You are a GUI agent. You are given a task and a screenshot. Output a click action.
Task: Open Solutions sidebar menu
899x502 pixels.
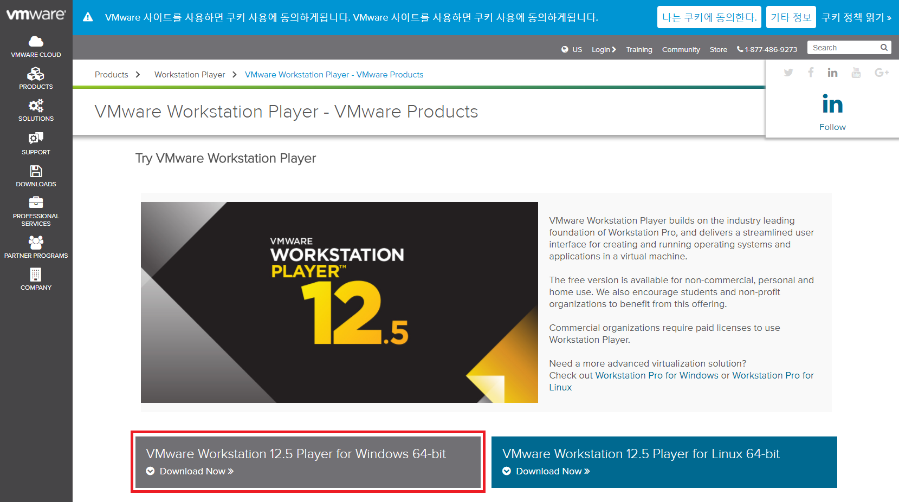pyautogui.click(x=36, y=110)
